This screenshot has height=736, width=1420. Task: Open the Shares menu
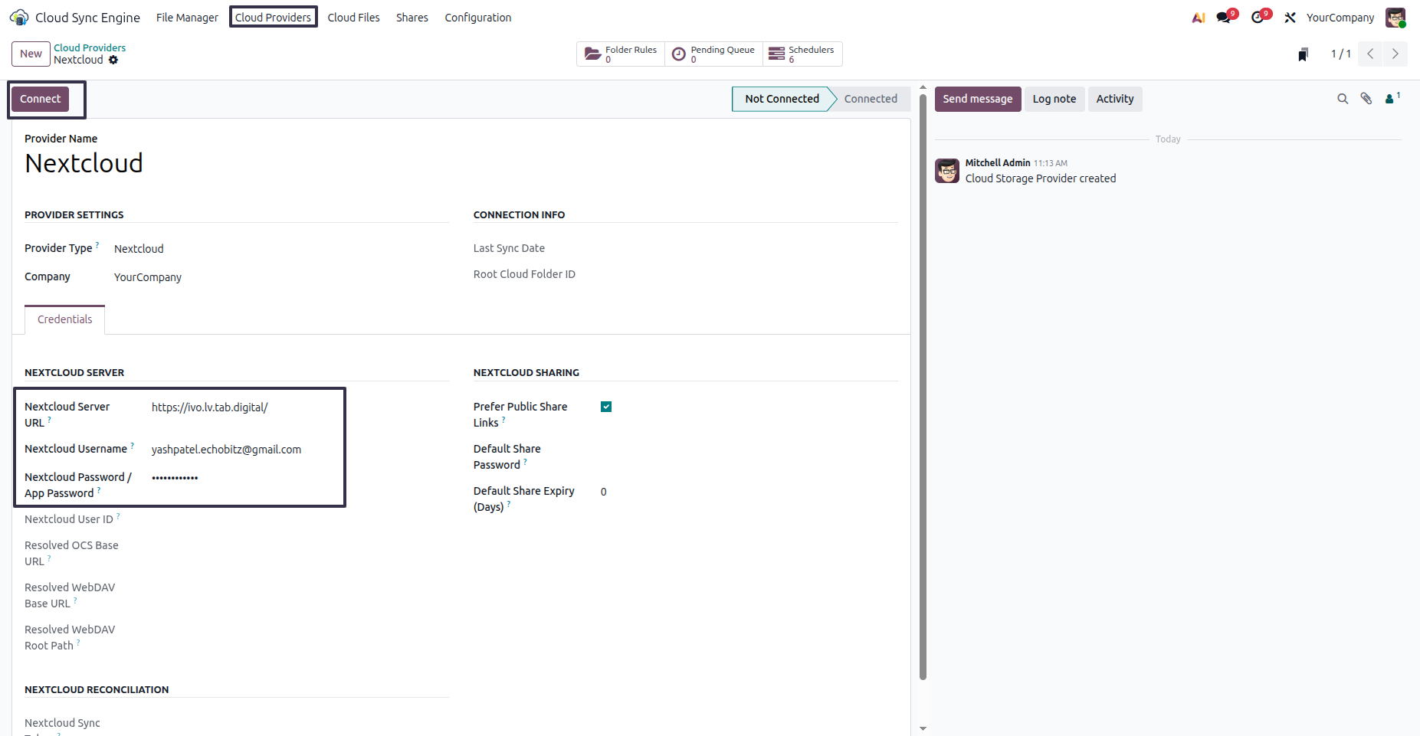[412, 18]
